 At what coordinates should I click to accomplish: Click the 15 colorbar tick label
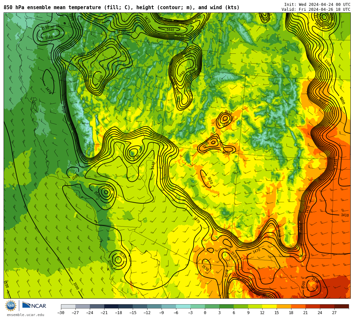tap(277, 313)
